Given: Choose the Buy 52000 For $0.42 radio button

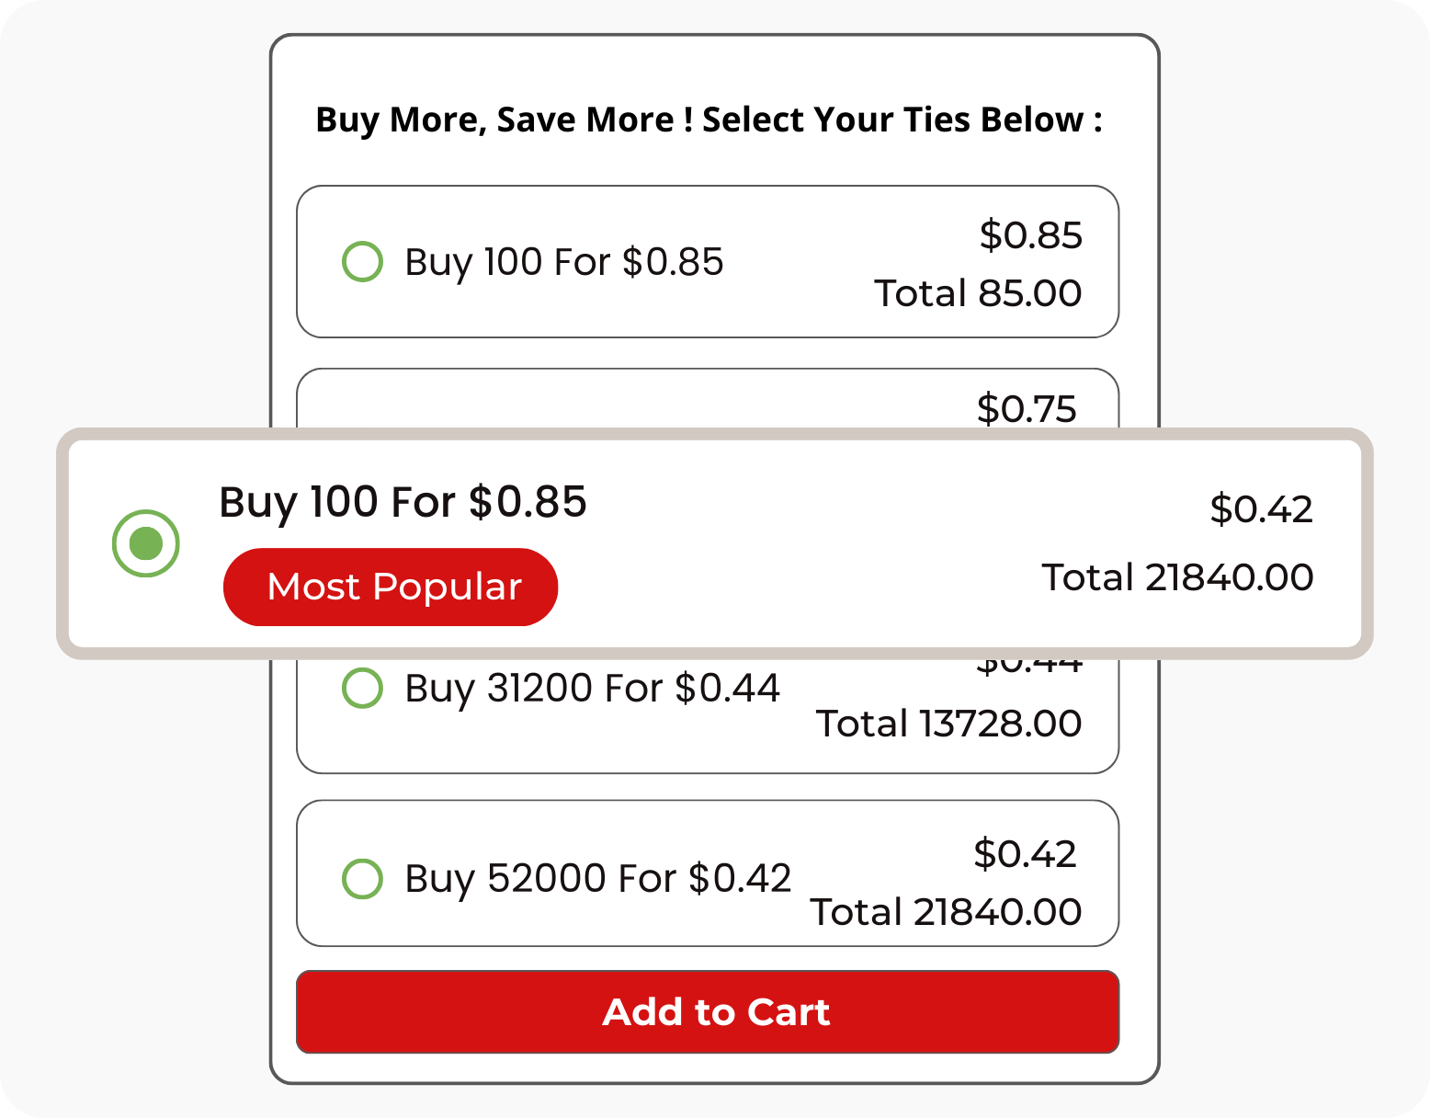Looking at the screenshot, I should coord(362,878).
